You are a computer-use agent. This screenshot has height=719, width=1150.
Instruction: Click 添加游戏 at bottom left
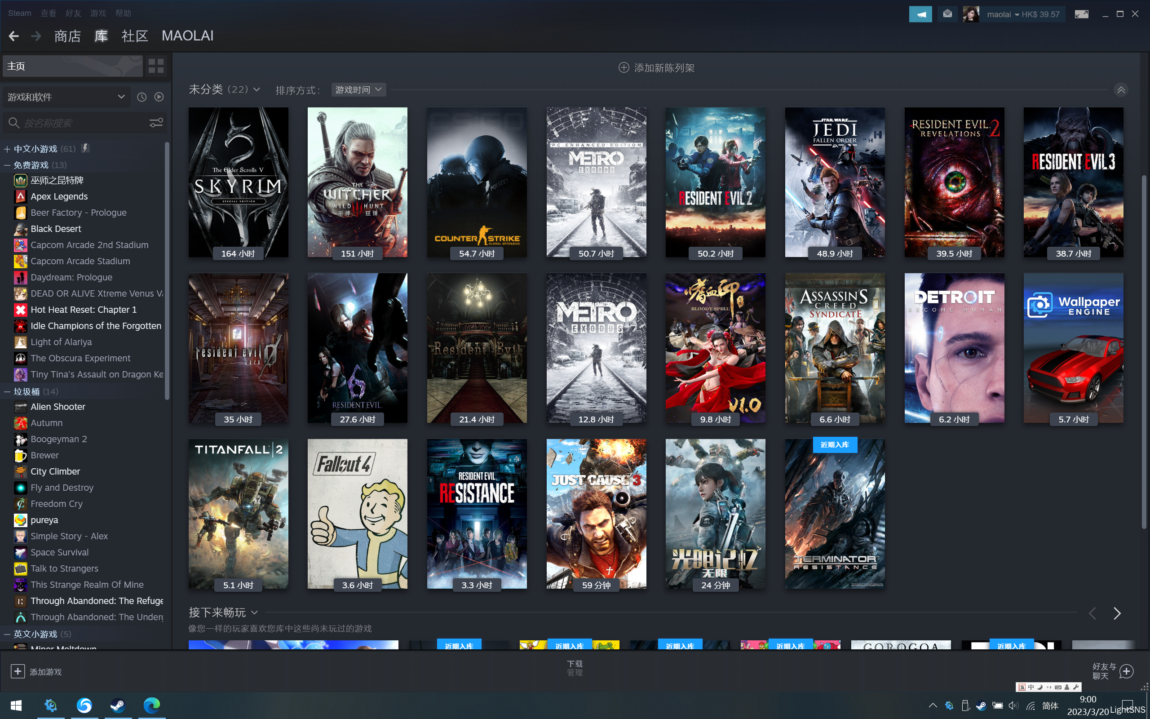point(36,671)
